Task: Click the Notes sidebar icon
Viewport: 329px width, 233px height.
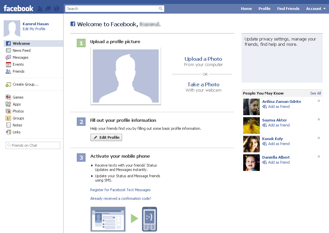Action: [8, 125]
